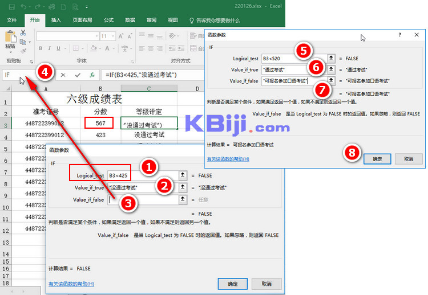This screenshot has width=428, height=295.
Task: Open the Redo history dropdown arrow
Action: [43, 7]
